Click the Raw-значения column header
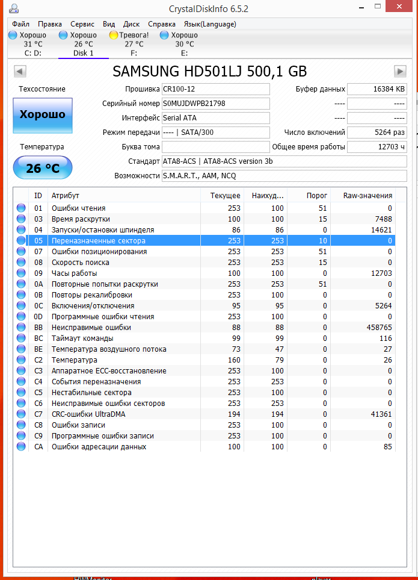 click(363, 195)
